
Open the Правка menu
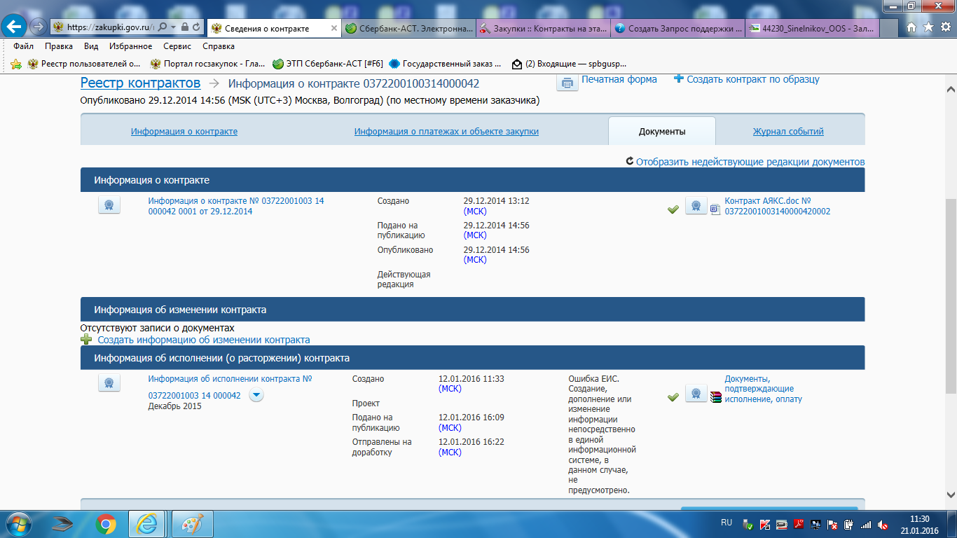(x=59, y=46)
